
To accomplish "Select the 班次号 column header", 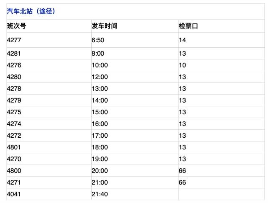I will [17, 26].
